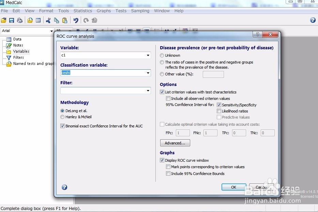Click the Contents folder icon beside Print
This screenshot has height=212, width=318.
click(x=30, y=20)
